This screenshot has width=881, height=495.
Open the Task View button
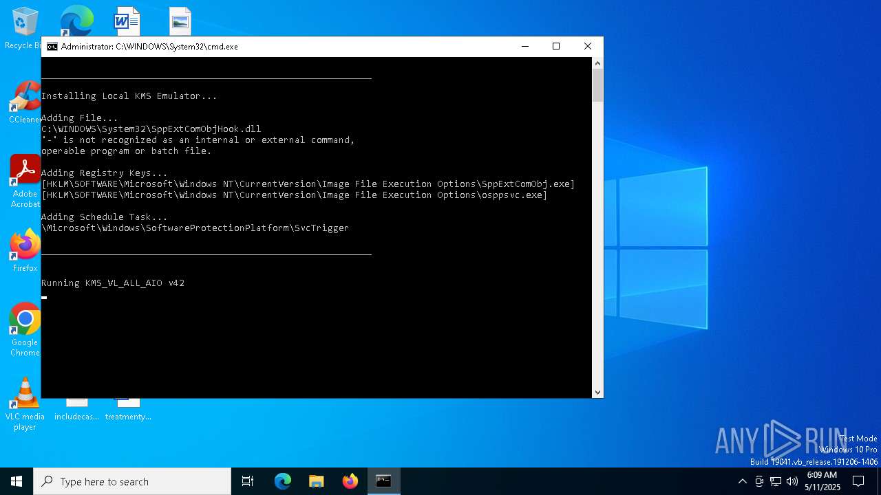[x=248, y=481]
